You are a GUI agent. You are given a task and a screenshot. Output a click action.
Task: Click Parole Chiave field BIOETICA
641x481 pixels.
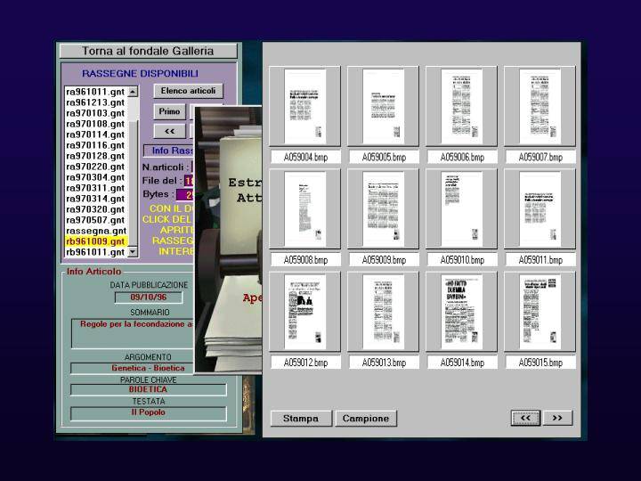[149, 389]
